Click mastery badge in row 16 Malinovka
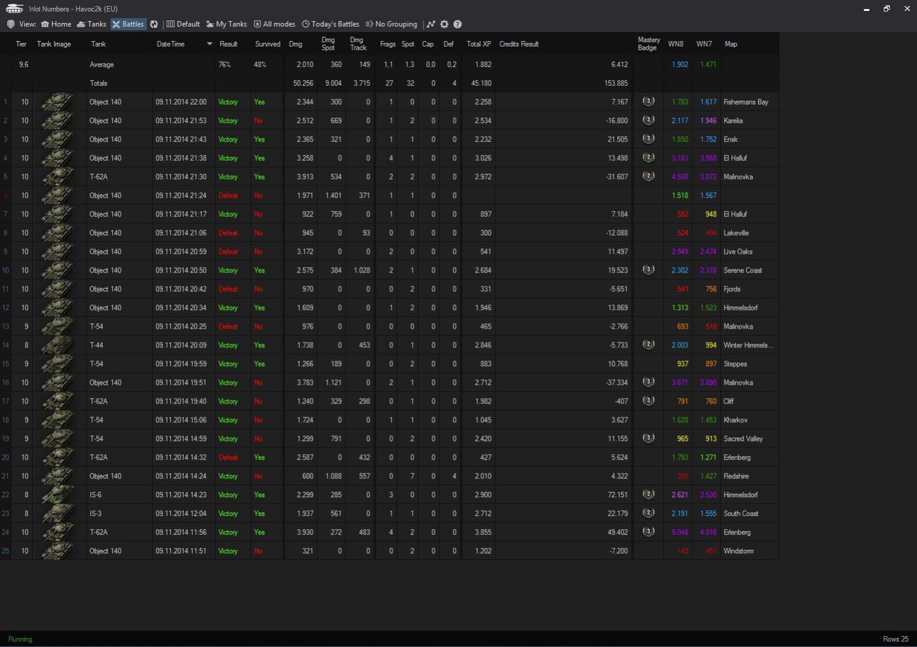Viewport: 917px width, 647px height. tap(648, 382)
